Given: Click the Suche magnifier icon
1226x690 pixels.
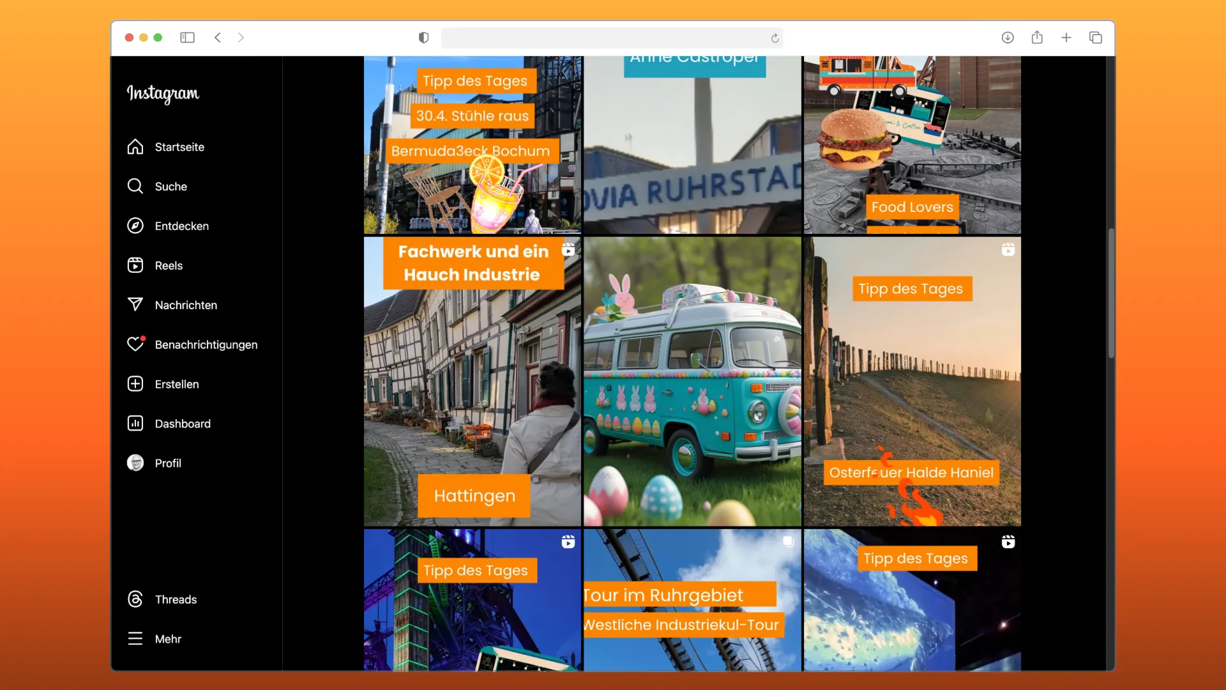Looking at the screenshot, I should click(x=135, y=187).
